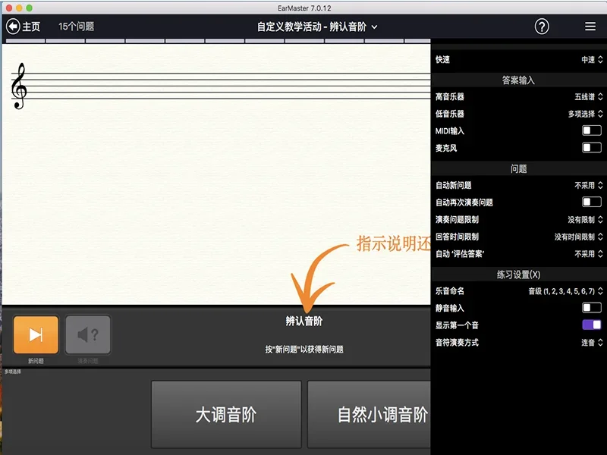Open 演奏问题限制 dropdown 没有限制
607x455 pixels.
(x=585, y=219)
